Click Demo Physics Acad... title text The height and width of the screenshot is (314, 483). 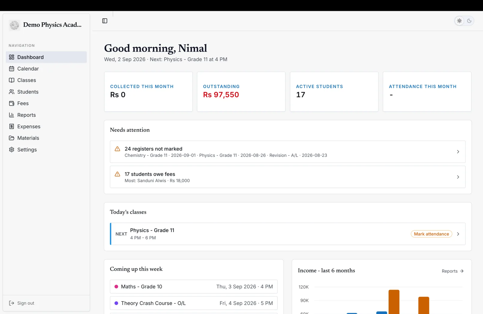[x=52, y=25]
